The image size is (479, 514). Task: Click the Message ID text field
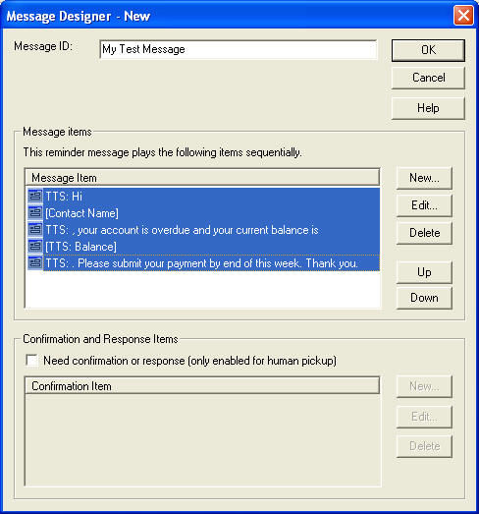pos(238,49)
